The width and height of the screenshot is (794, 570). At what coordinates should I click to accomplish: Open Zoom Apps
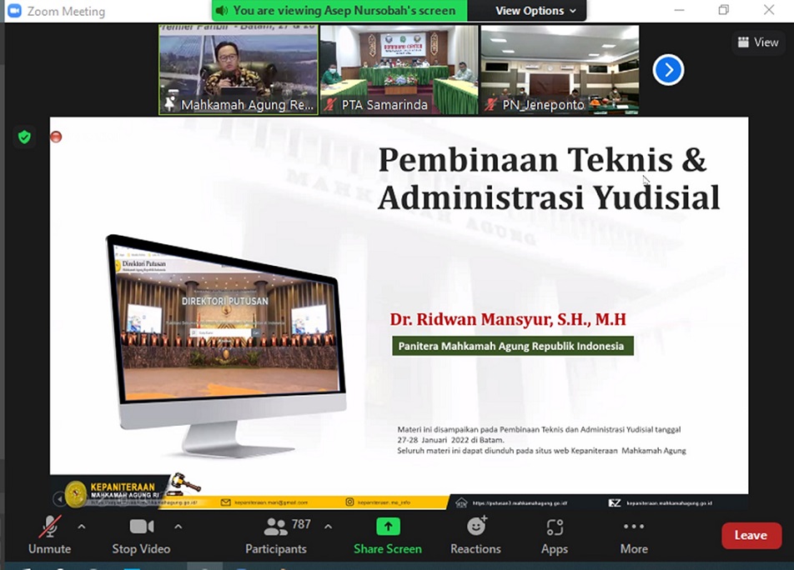coord(555,535)
